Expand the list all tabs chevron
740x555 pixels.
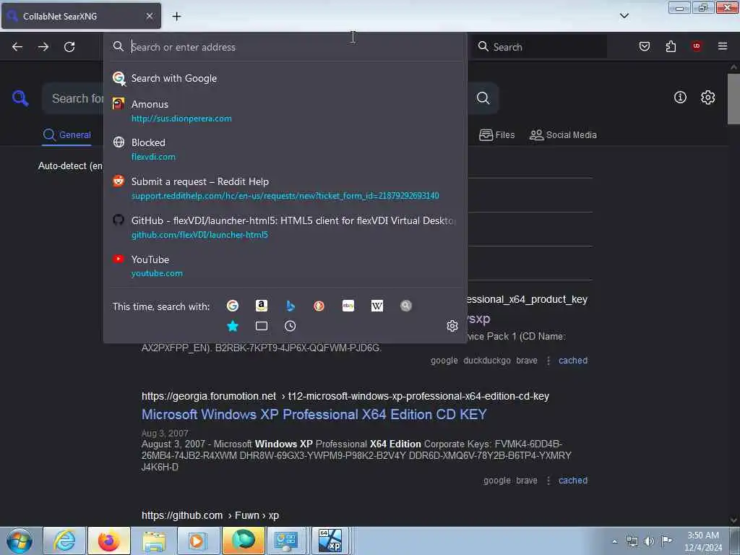point(624,16)
